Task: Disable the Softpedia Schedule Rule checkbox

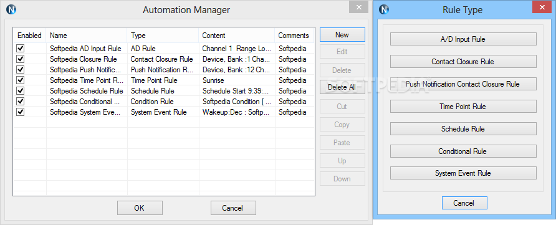Action: 20,91
